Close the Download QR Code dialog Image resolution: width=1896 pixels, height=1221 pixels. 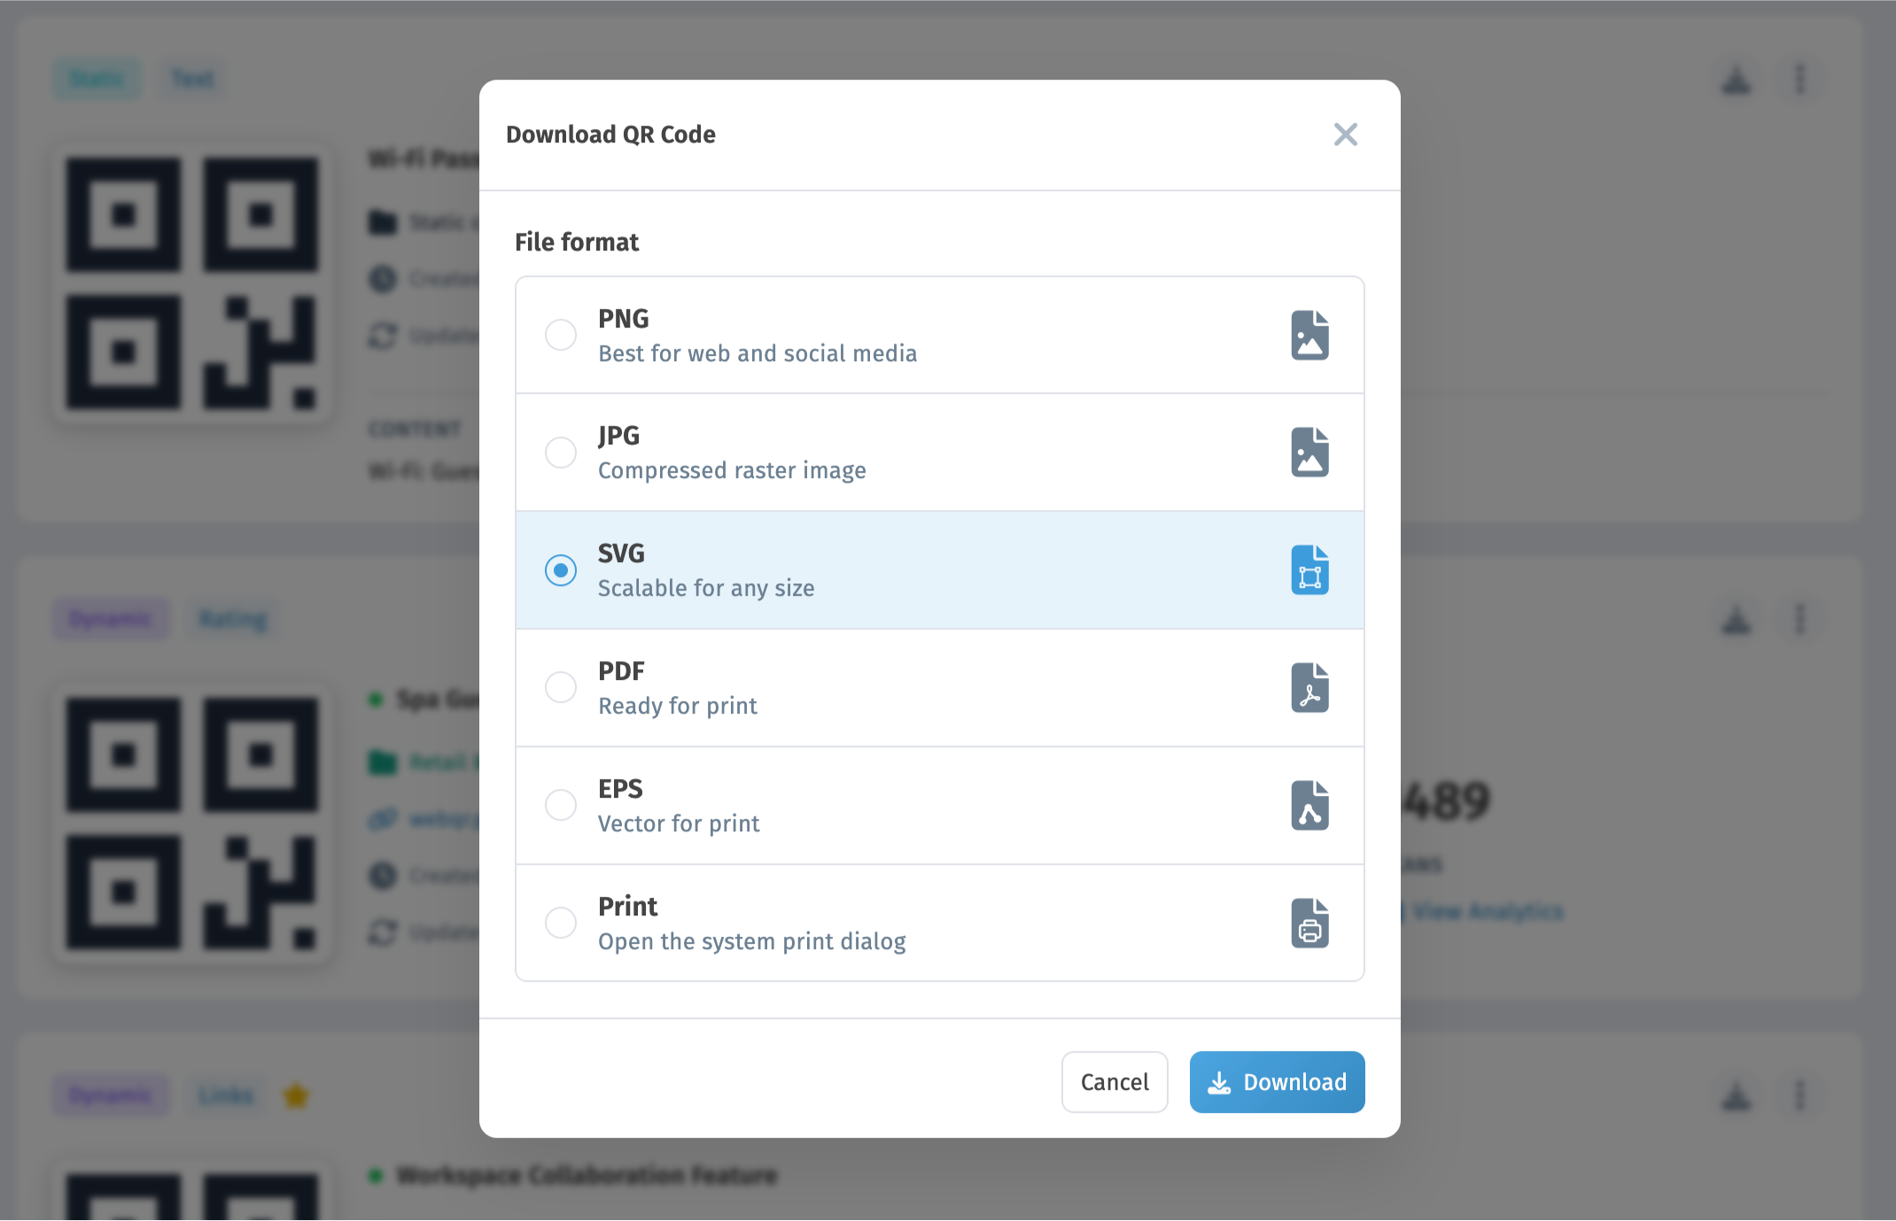click(1345, 135)
